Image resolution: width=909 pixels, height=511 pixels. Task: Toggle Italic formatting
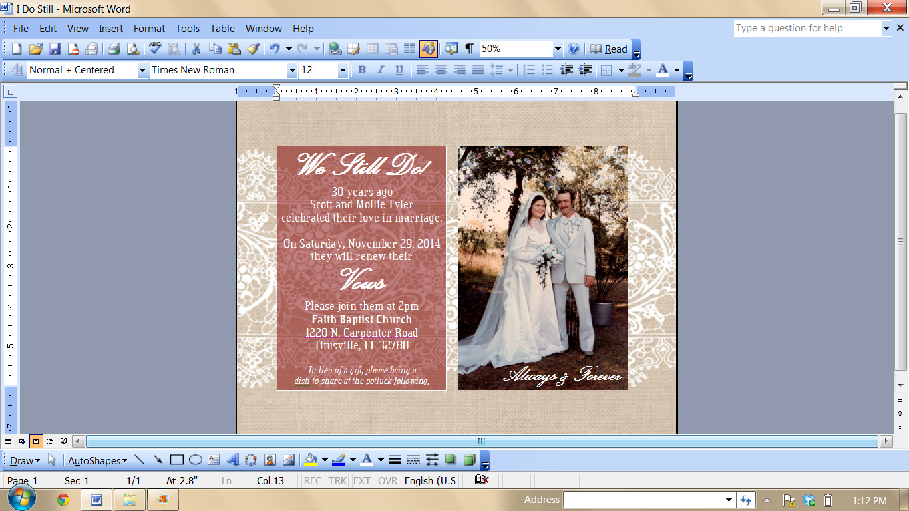[x=381, y=70]
